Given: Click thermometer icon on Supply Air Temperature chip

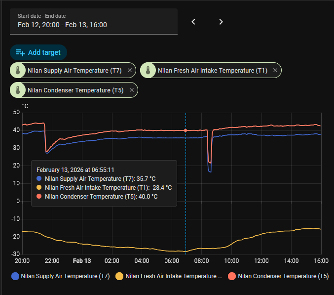Looking at the screenshot, I should [x=18, y=71].
